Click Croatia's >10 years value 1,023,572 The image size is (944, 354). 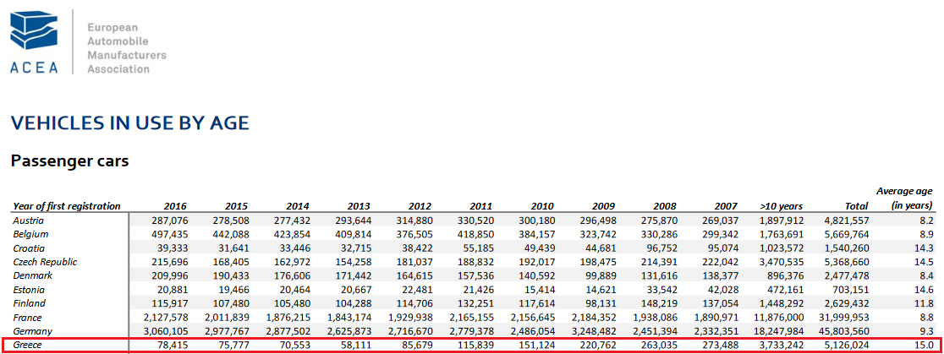(x=781, y=248)
